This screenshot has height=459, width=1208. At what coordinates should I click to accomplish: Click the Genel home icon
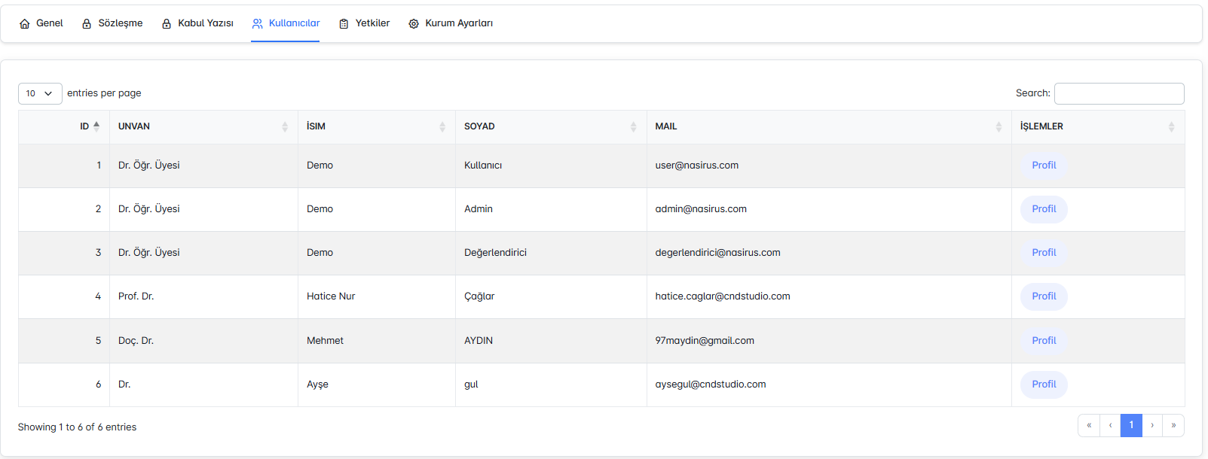[x=25, y=24]
